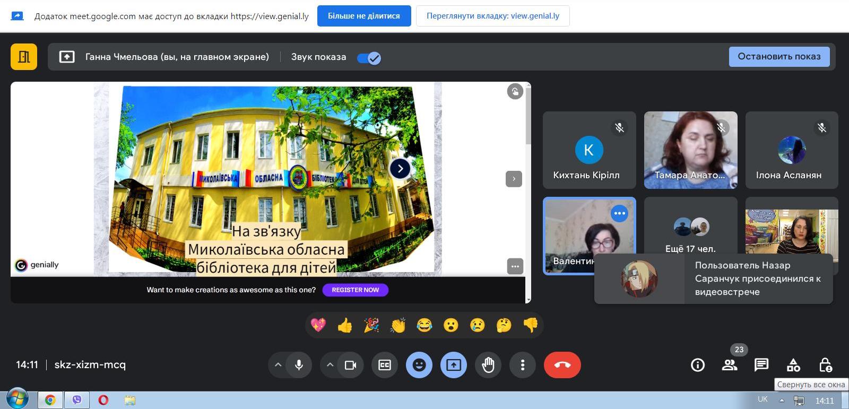
Task: Open the Ещё 17 чел. participants tile
Action: click(x=690, y=229)
